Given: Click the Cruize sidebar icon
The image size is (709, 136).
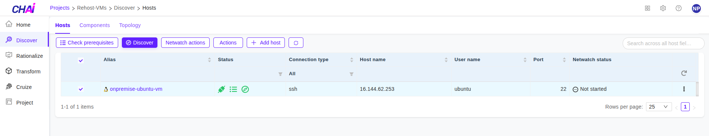Looking at the screenshot, I should [x=9, y=86].
